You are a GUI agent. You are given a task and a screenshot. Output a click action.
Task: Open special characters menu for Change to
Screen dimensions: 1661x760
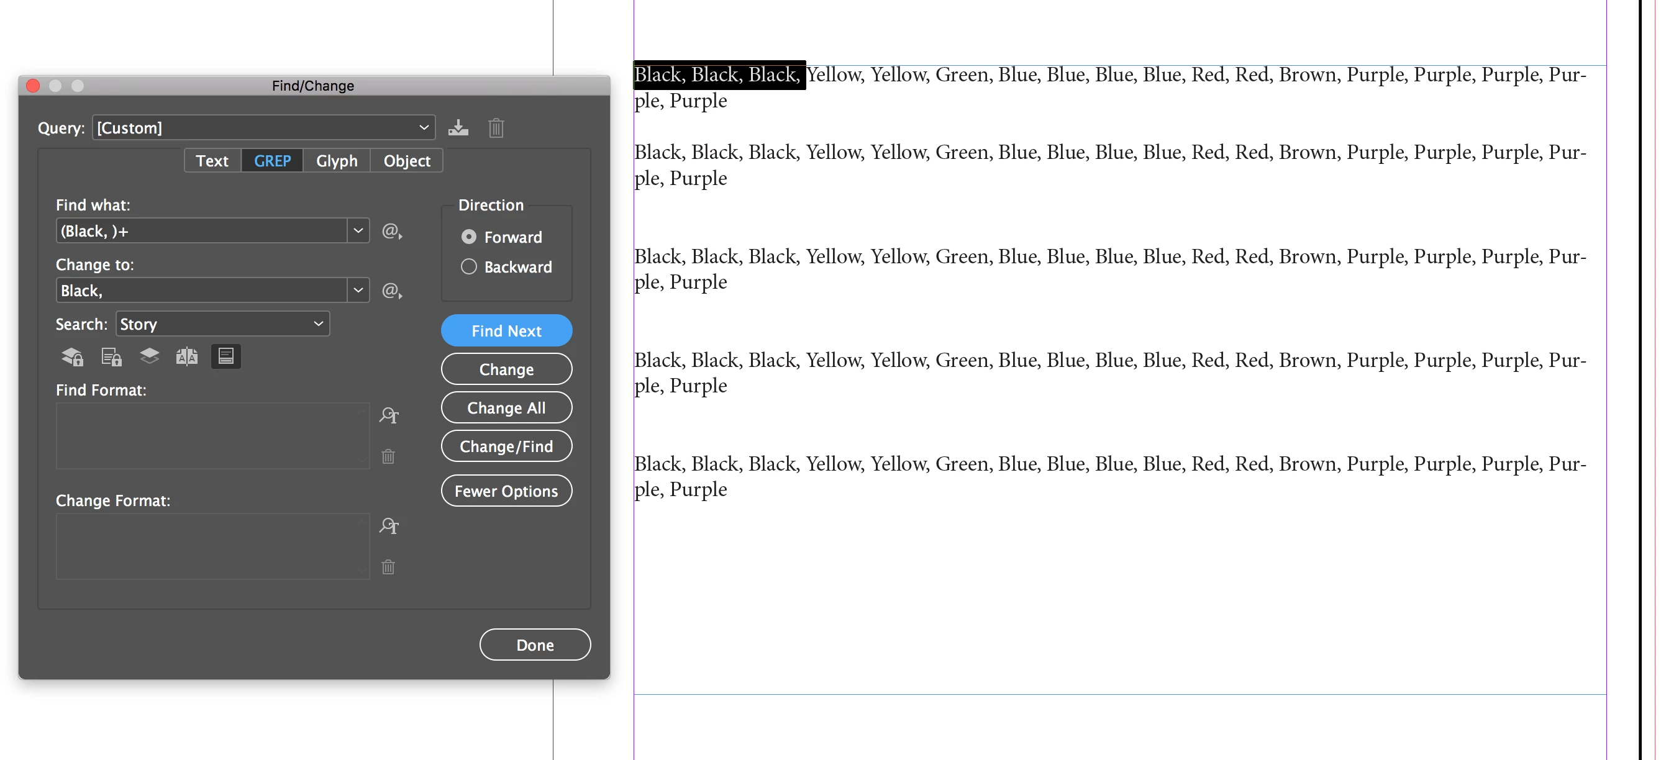(x=391, y=291)
